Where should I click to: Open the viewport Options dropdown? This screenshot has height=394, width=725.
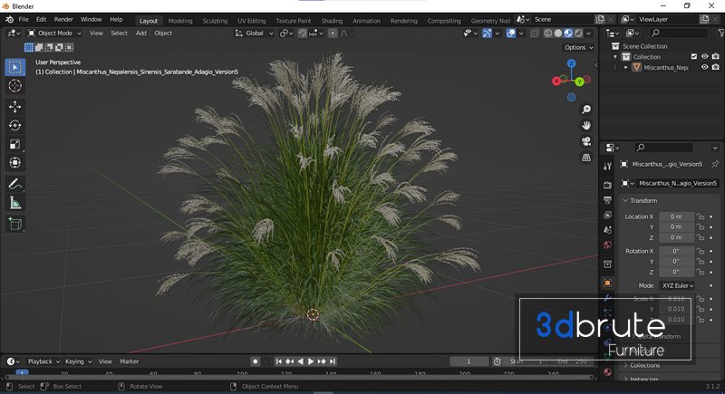(x=578, y=48)
